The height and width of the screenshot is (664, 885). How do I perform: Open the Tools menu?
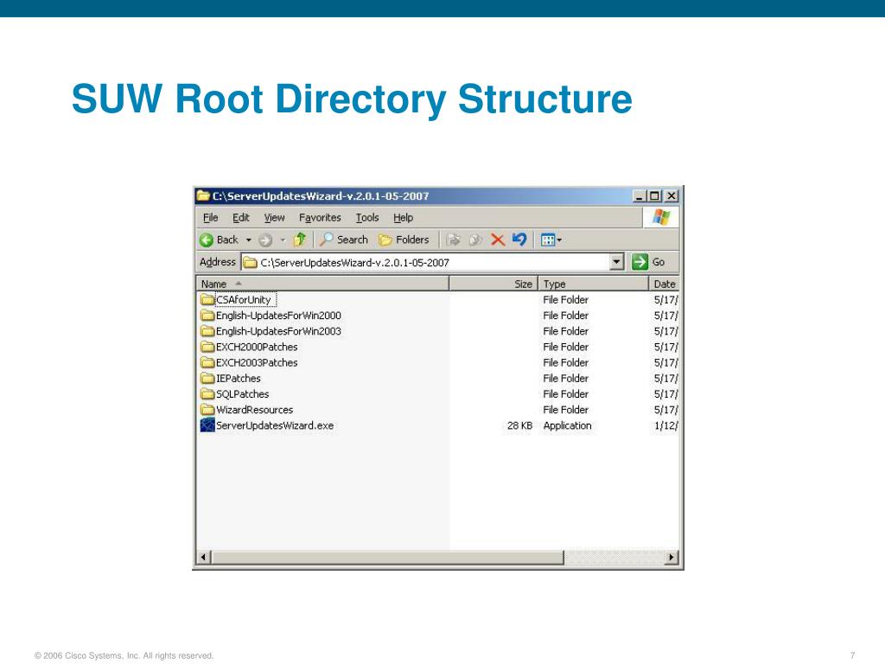(366, 217)
